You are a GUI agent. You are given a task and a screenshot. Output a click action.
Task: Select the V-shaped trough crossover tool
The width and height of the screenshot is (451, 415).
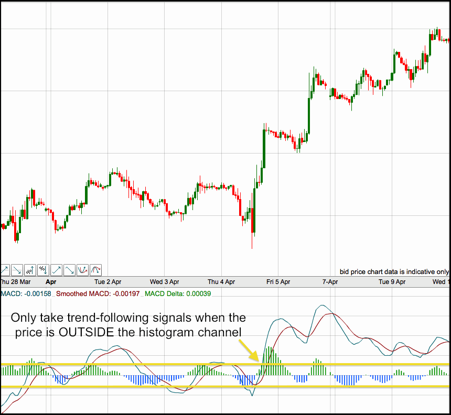point(82,270)
